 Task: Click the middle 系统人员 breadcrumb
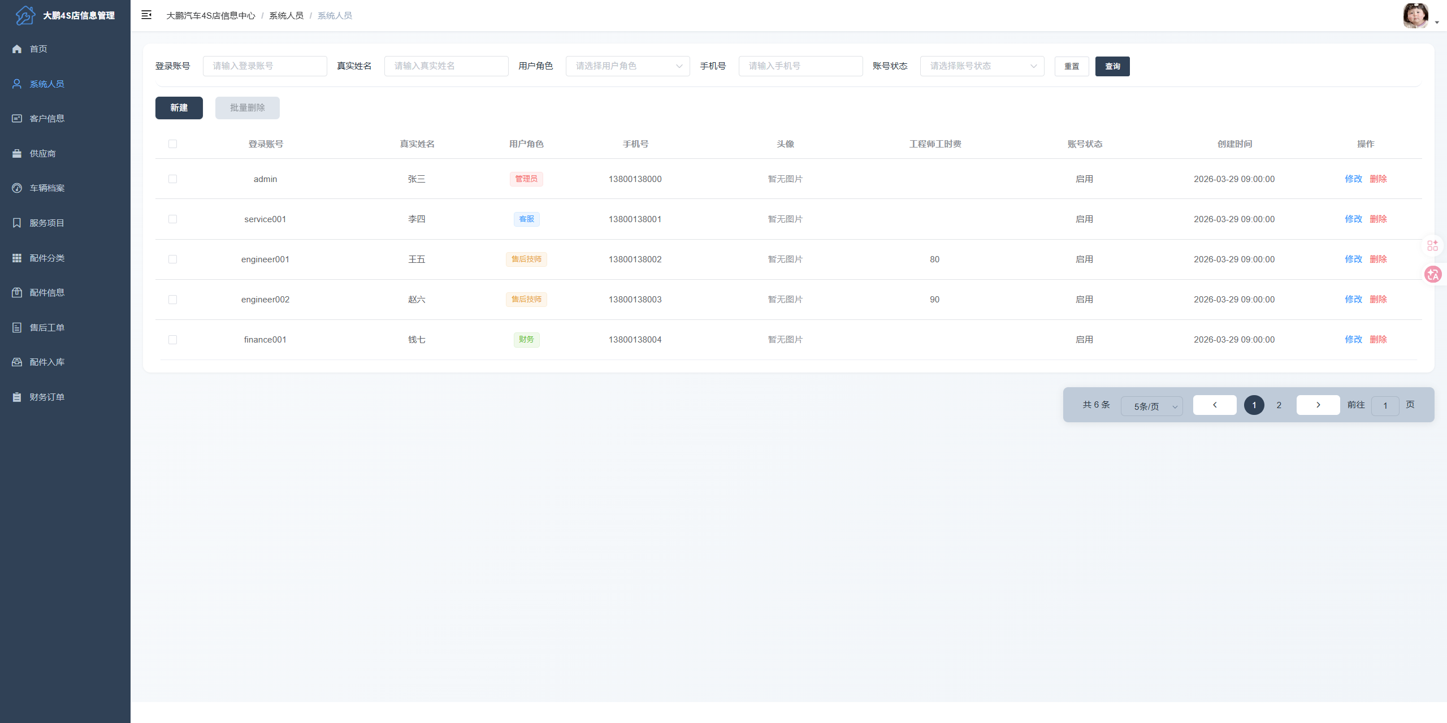286,16
